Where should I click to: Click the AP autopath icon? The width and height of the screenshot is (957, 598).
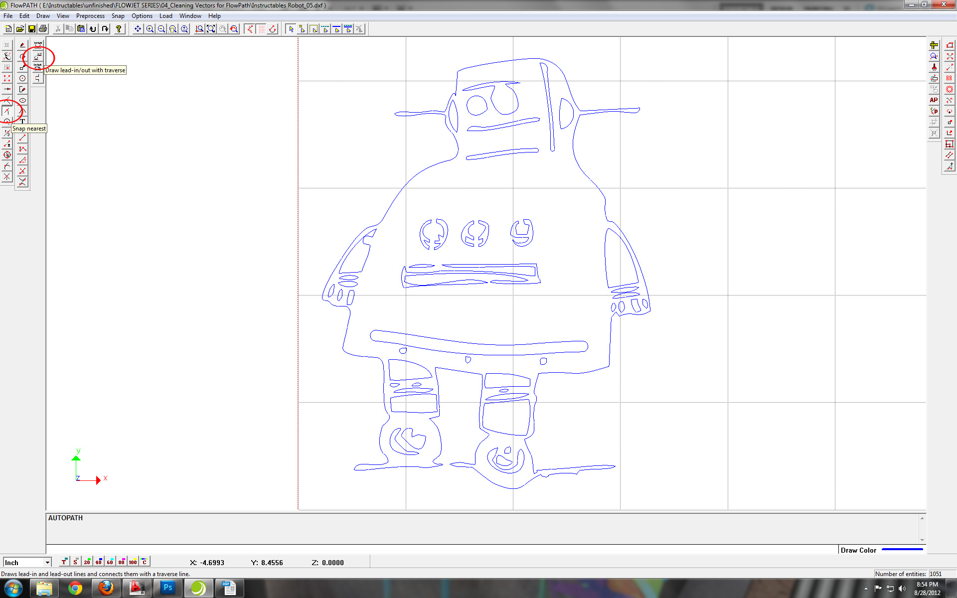[934, 100]
